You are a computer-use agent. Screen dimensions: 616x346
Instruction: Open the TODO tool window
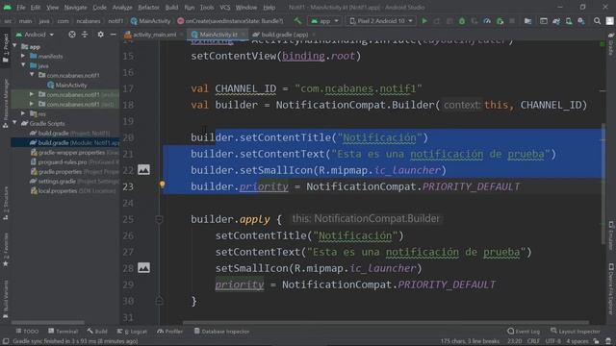(27, 332)
